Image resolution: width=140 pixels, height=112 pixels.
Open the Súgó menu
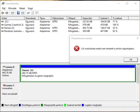pos(30,8)
